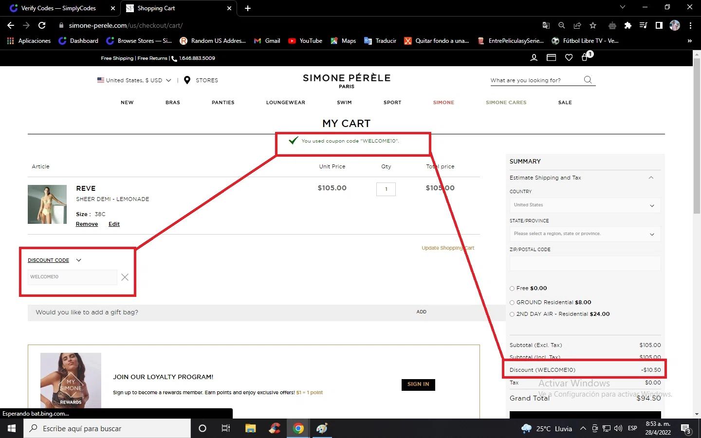This screenshot has width=701, height=438.
Task: Open Task View on taskbar
Action: point(226,428)
